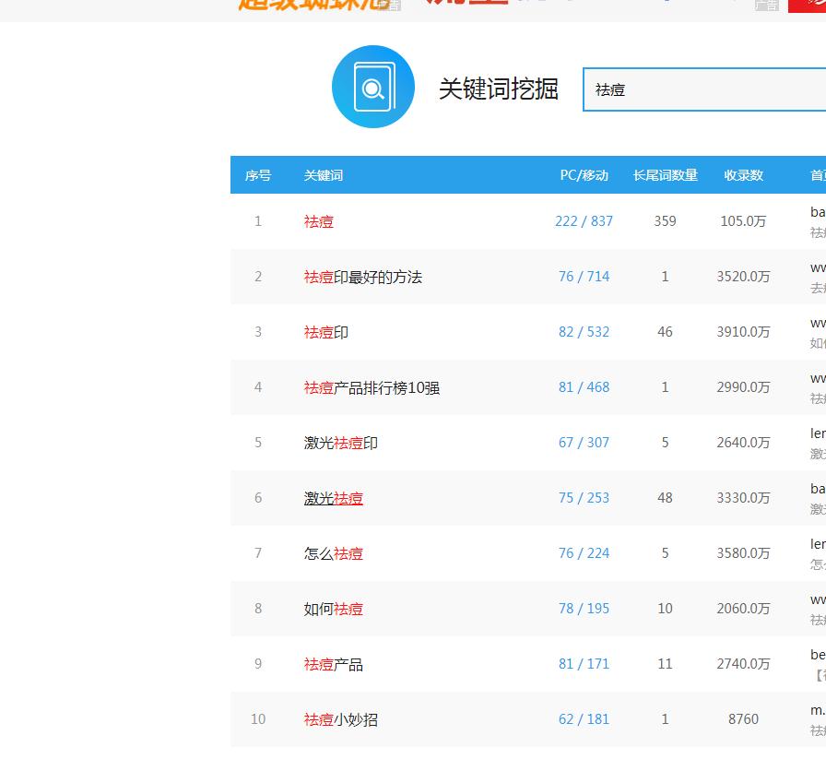Viewport: 826px width, 759px height.
Task: Click the 67 / 307 link for 激光祛痘印
Action: point(584,443)
